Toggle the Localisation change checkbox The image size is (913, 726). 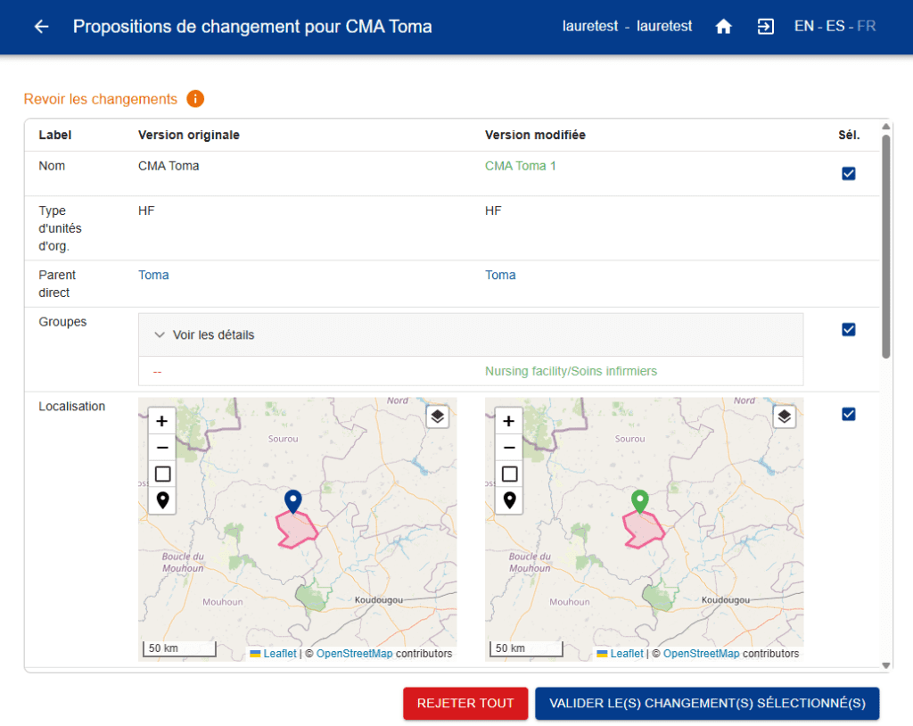(849, 414)
